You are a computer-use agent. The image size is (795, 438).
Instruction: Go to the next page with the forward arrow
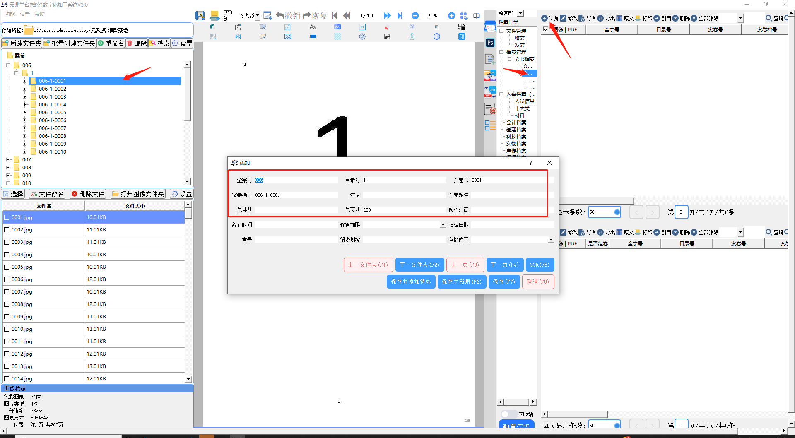tap(387, 16)
